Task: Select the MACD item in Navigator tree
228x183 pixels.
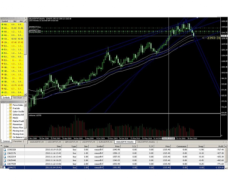Action: point(15,118)
